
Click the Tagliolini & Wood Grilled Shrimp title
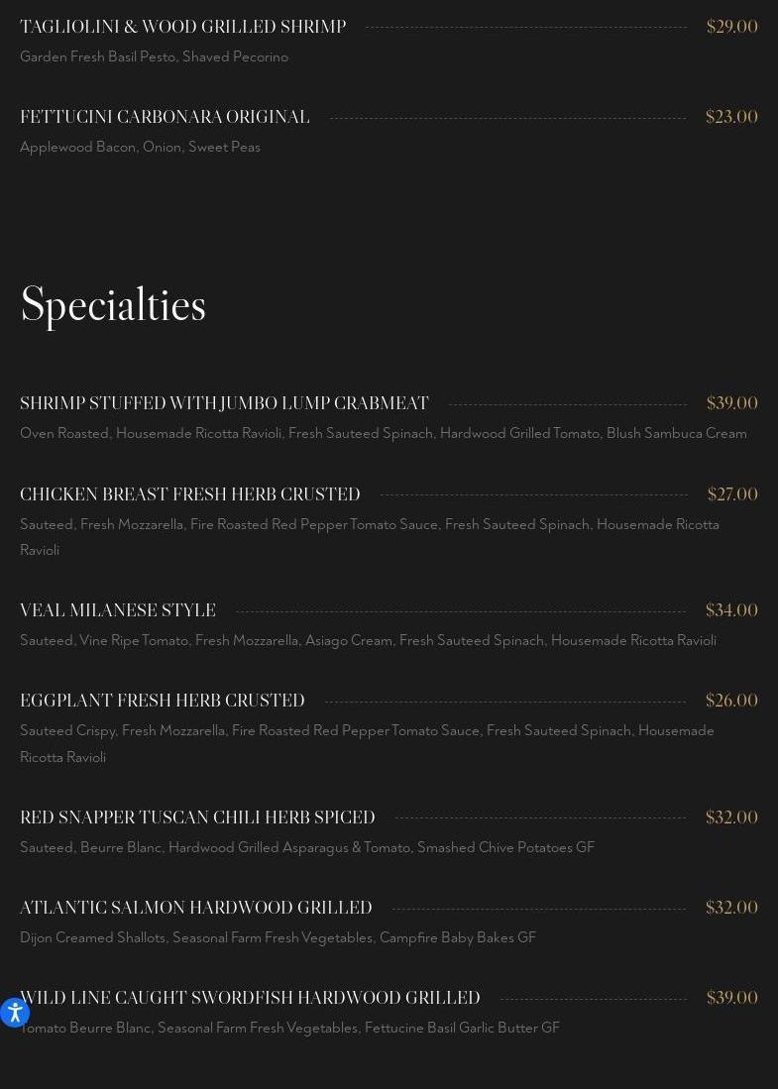182,27
